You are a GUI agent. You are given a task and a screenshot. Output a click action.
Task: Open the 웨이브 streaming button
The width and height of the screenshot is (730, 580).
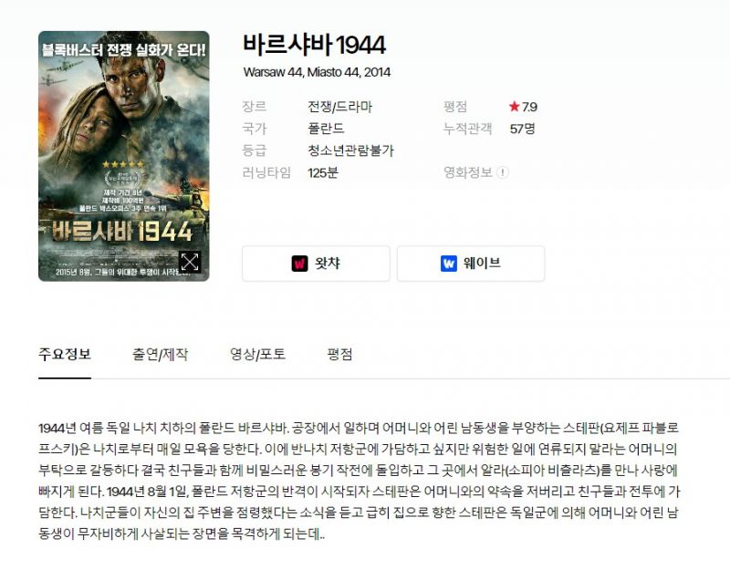point(471,264)
